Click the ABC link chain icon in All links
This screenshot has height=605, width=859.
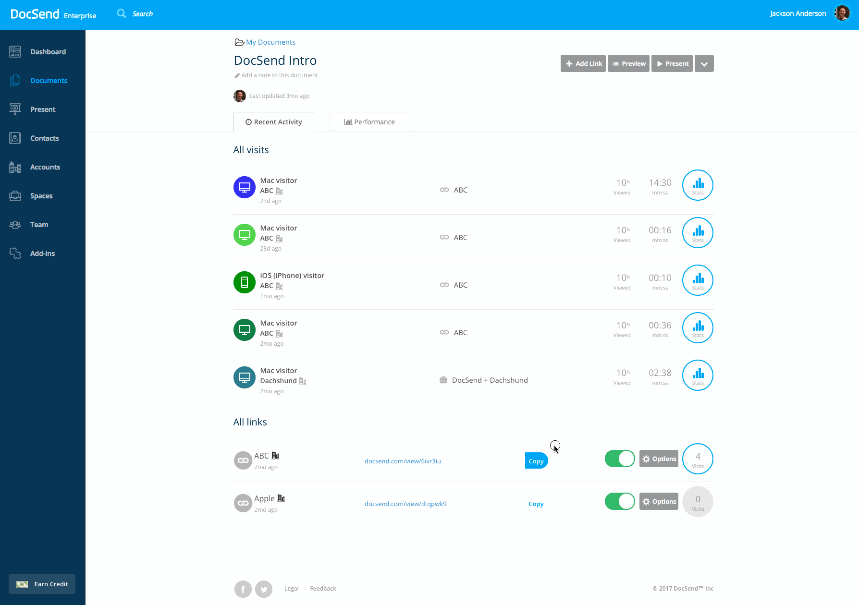pos(243,460)
